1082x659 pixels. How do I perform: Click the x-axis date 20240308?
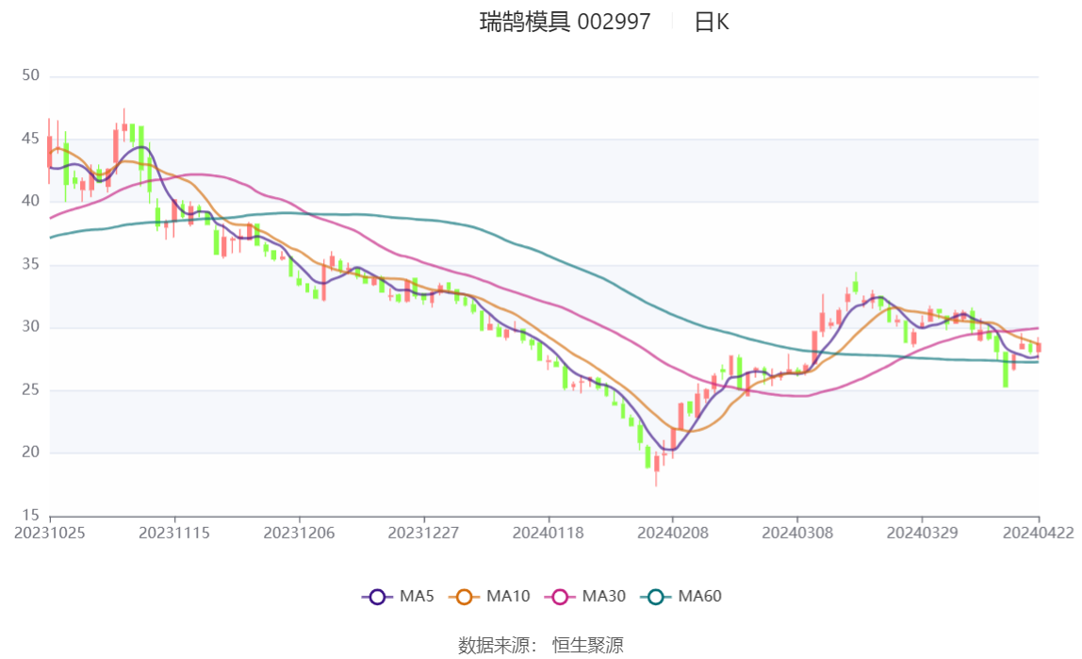(x=797, y=534)
